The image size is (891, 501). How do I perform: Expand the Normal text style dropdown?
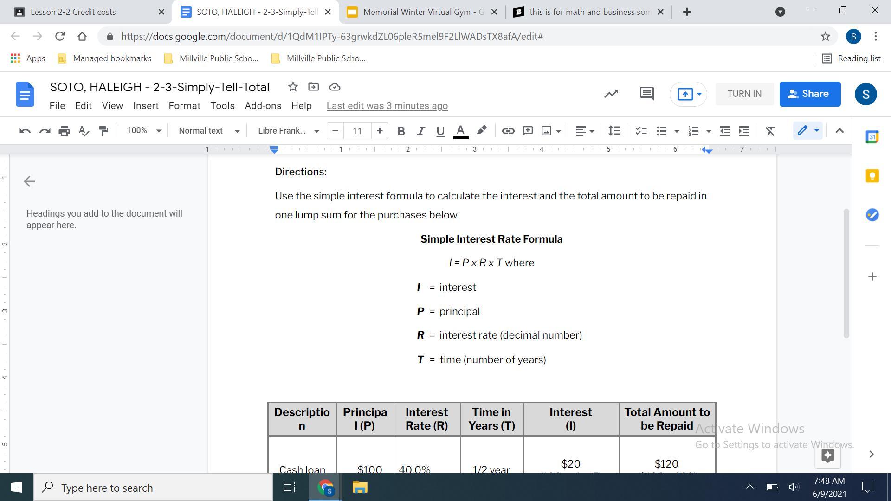[x=209, y=131]
